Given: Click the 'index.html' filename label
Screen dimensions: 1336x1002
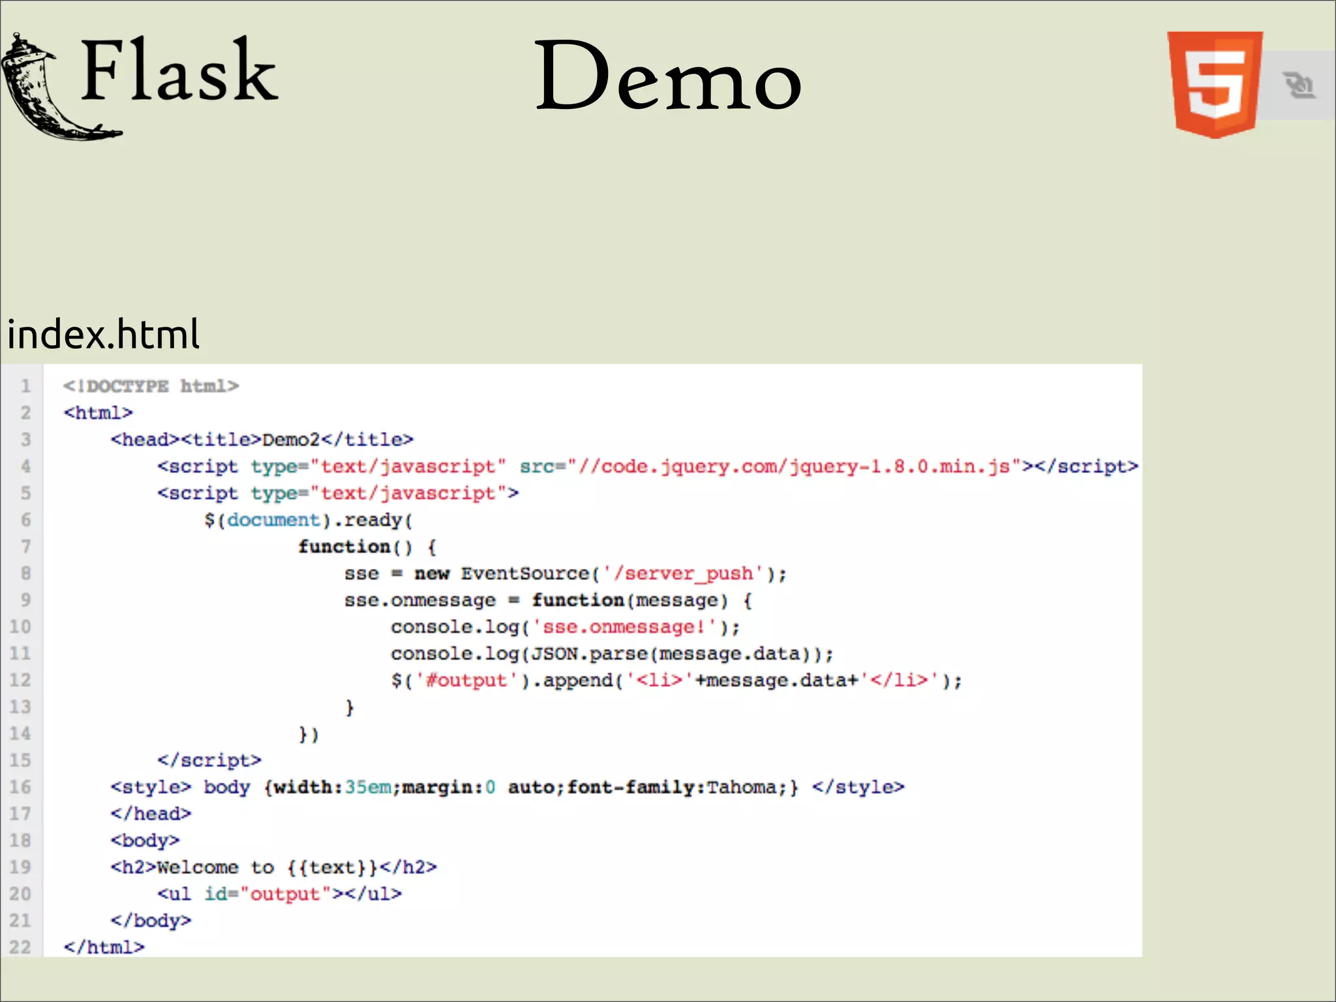Looking at the screenshot, I should (x=103, y=334).
